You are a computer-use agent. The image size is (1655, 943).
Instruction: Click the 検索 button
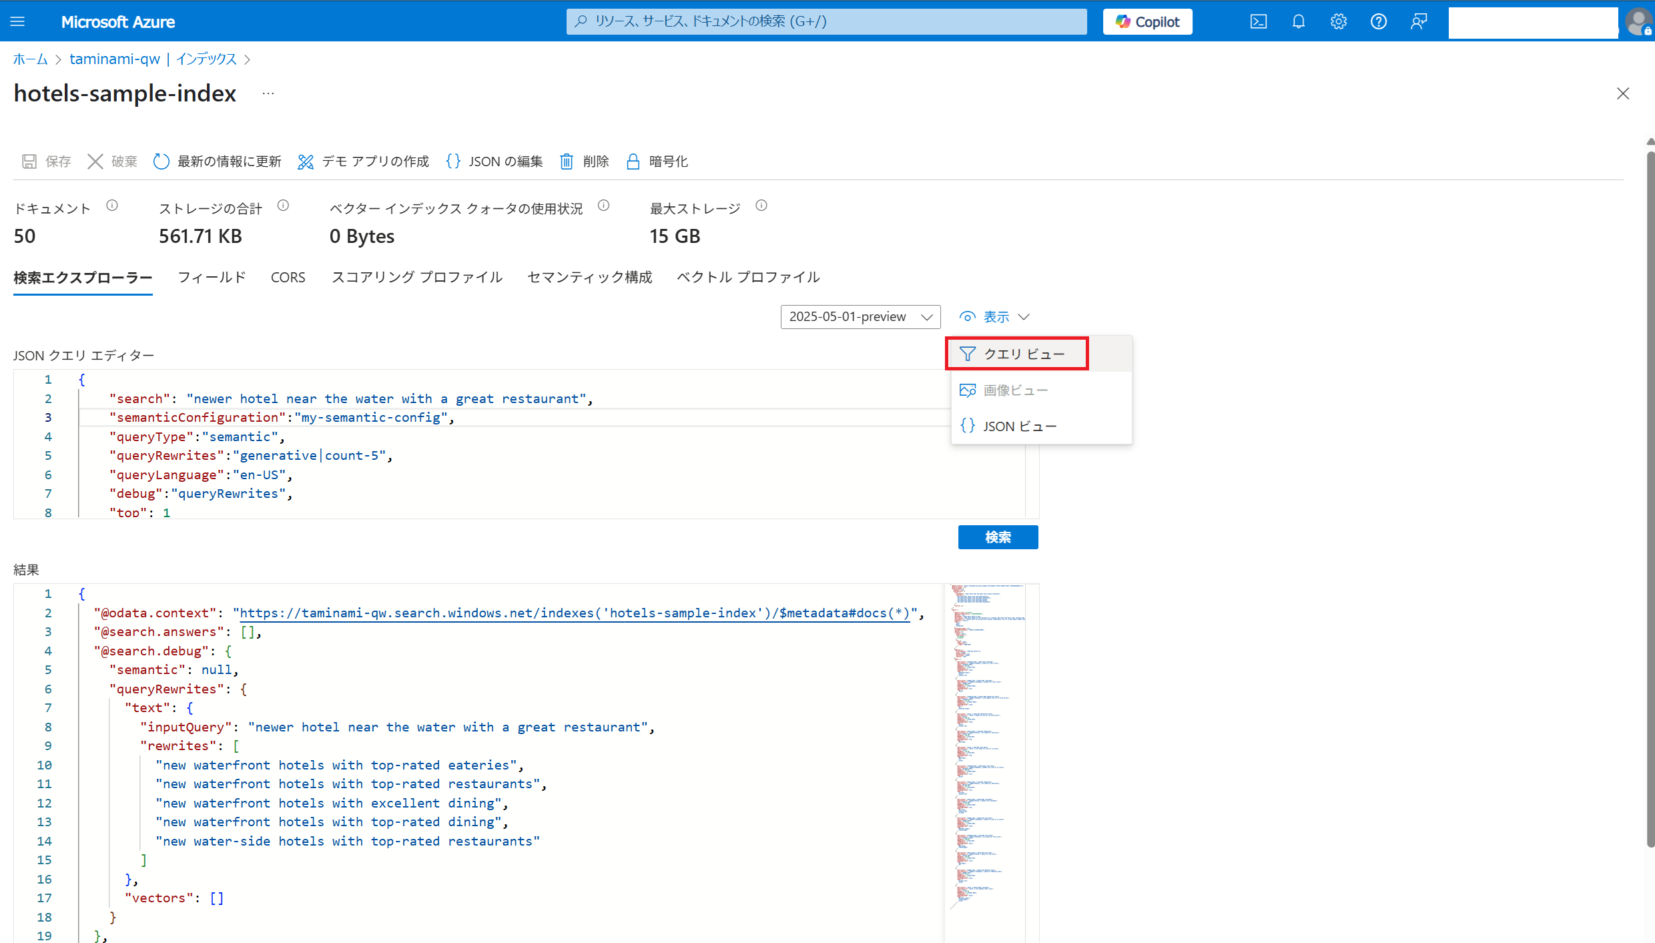(x=998, y=537)
